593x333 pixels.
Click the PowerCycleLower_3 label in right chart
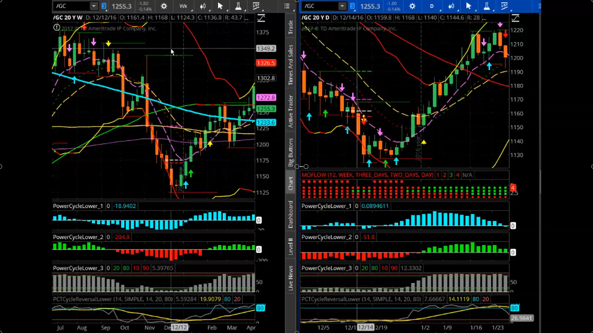tap(326, 268)
